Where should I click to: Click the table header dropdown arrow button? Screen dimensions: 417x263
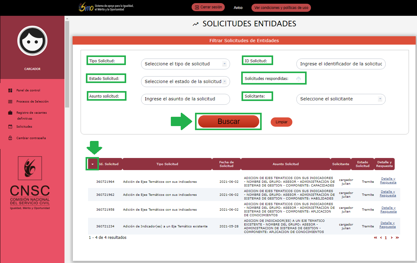click(x=92, y=164)
